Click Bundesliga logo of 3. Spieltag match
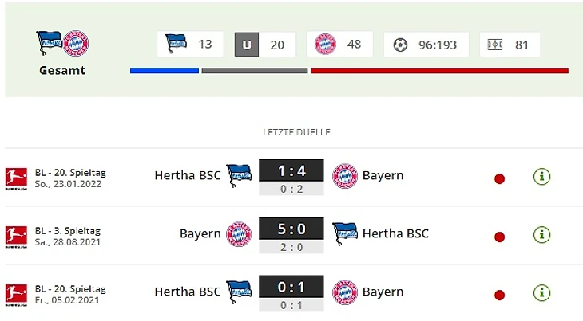The height and width of the screenshot is (321, 583). pos(16,236)
